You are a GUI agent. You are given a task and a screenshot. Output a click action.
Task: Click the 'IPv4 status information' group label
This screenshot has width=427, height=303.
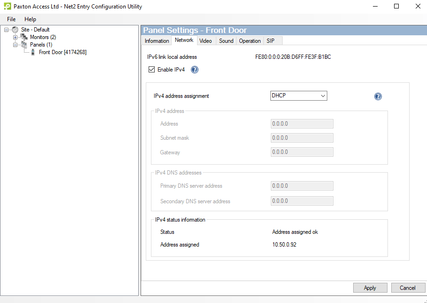(x=180, y=220)
